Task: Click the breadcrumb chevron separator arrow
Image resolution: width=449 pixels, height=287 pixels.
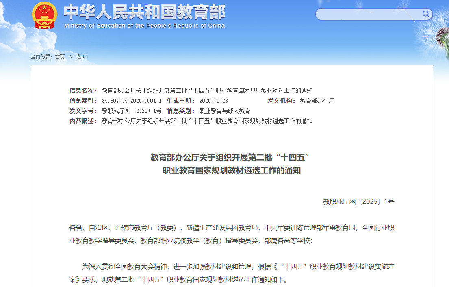Action: coord(71,57)
